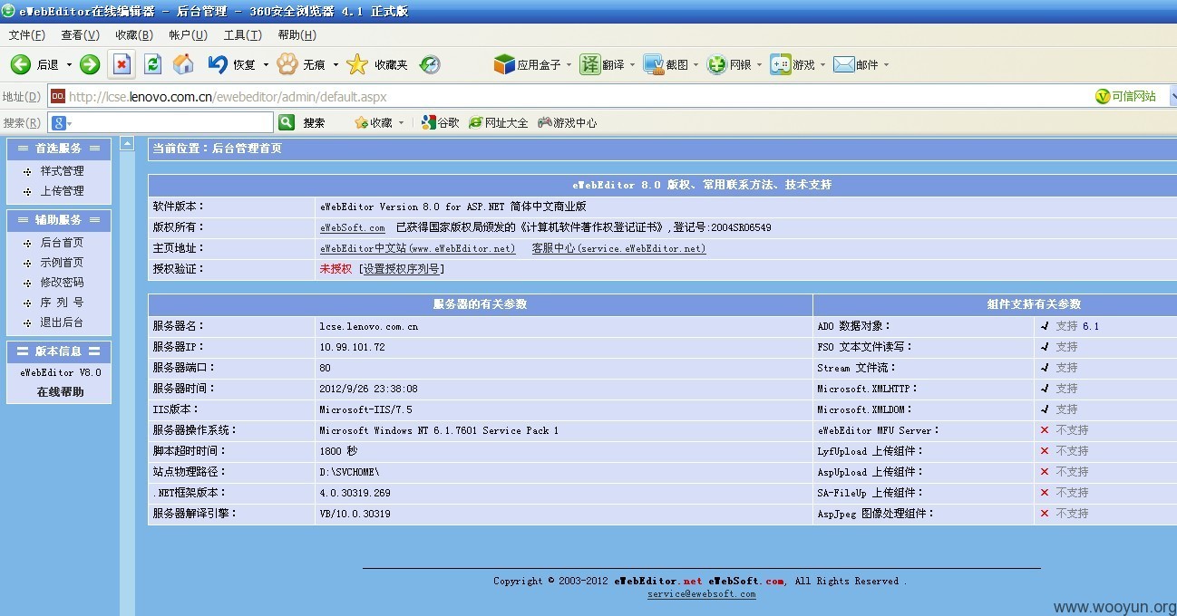Screen dimensions: 1177x616
Task: Open the 帐户(U) menu
Action: point(188,35)
